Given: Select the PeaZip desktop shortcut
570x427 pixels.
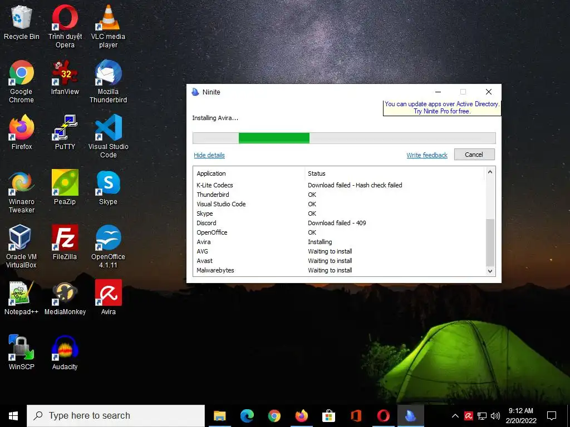Looking at the screenshot, I should click(x=65, y=187).
